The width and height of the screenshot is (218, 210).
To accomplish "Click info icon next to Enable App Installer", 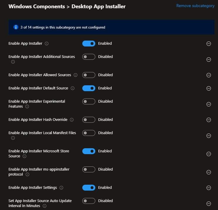I will (x=47, y=44).
